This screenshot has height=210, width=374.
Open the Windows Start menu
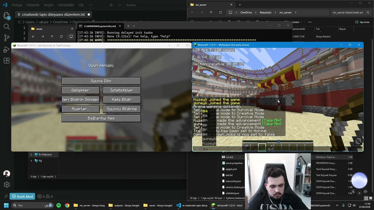point(6,205)
